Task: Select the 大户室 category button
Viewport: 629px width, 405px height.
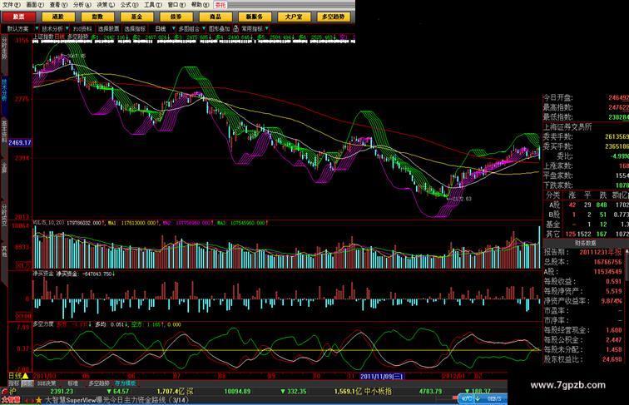Action: 294,17
